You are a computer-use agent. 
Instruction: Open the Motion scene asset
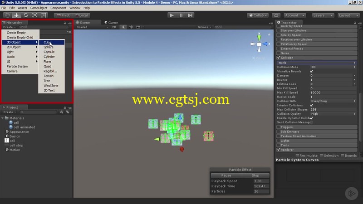pyautogui.click(x=13, y=150)
